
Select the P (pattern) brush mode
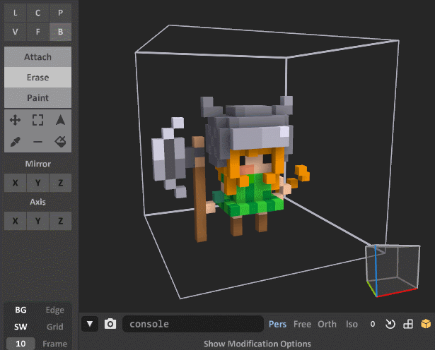tap(61, 13)
